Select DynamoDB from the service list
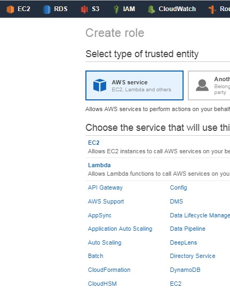The width and height of the screenshot is (230, 290). point(185,270)
